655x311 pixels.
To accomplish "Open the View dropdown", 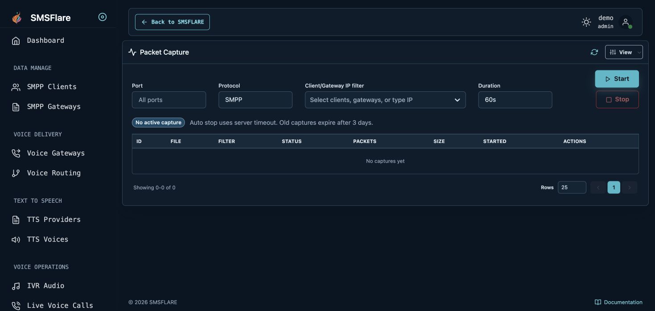I will [x=624, y=52].
